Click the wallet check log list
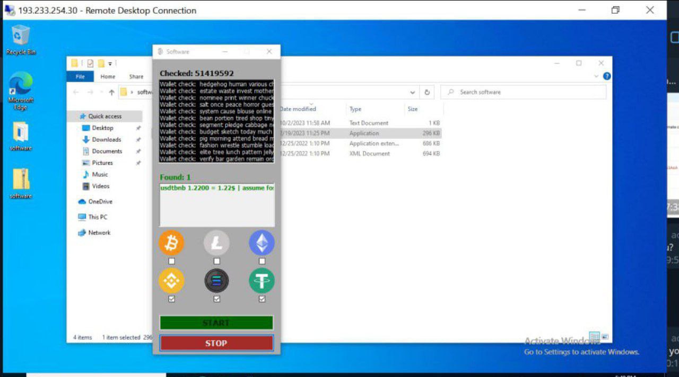This screenshot has width=679, height=377. click(216, 121)
